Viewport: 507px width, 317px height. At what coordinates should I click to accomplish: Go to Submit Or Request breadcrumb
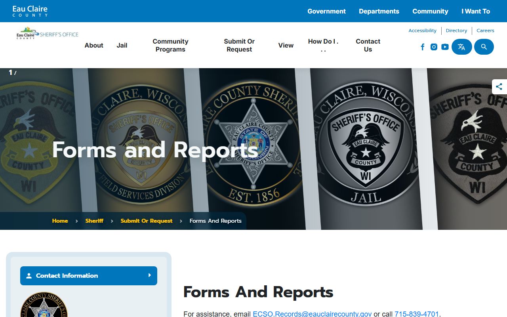point(147,221)
